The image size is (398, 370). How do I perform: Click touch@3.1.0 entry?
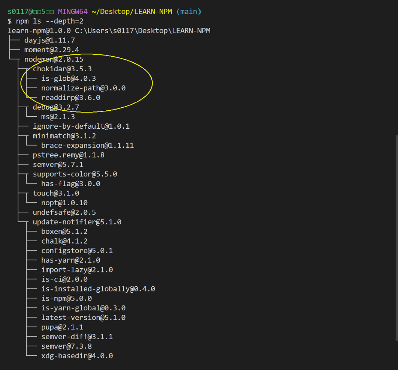pyautogui.click(x=56, y=193)
